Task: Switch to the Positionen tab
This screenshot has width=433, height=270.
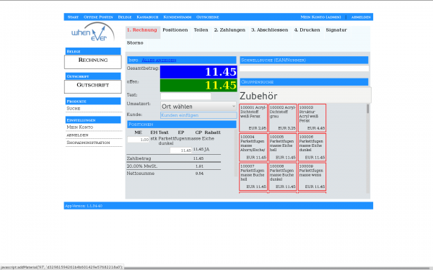Action: [175, 30]
